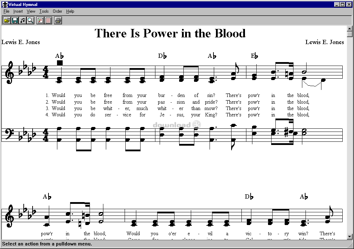Open the File menu
Screen dimensions: 354x249
pyautogui.click(x=6, y=11)
